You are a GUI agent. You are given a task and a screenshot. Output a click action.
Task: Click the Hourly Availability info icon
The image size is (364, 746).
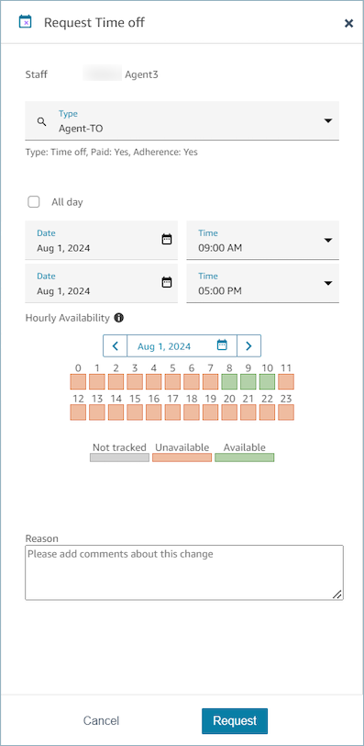point(119,318)
